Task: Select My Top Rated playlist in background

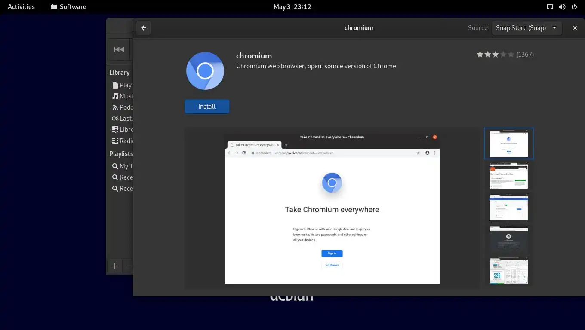Action: coord(122,166)
